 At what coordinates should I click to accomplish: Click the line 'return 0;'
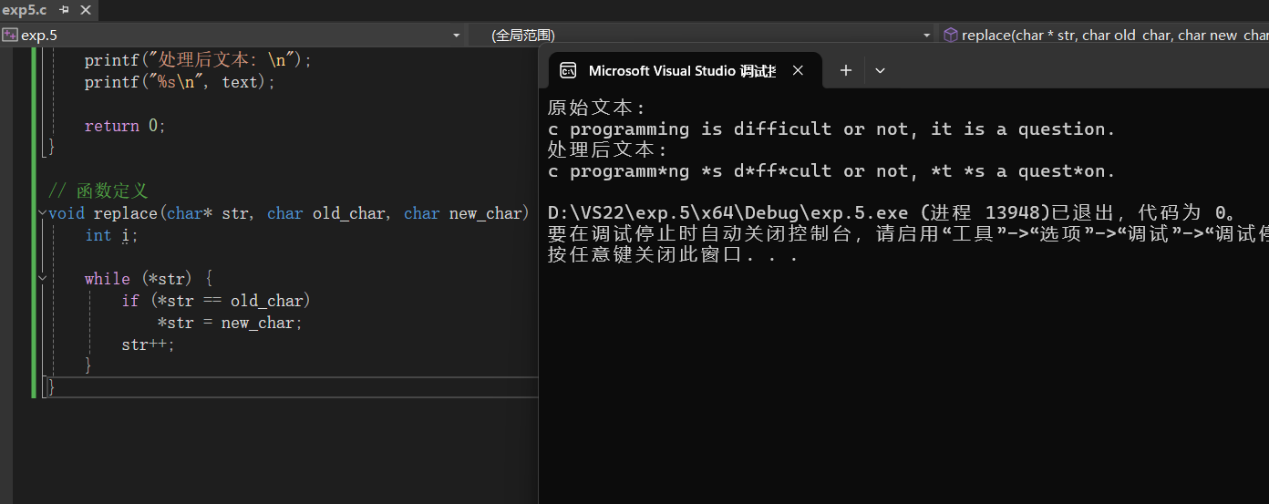point(125,126)
